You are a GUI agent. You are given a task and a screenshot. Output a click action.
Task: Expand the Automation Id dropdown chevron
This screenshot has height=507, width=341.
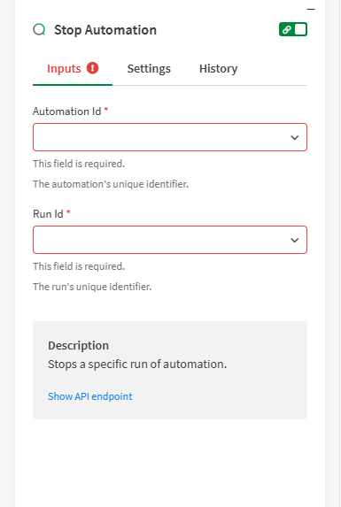(x=294, y=137)
